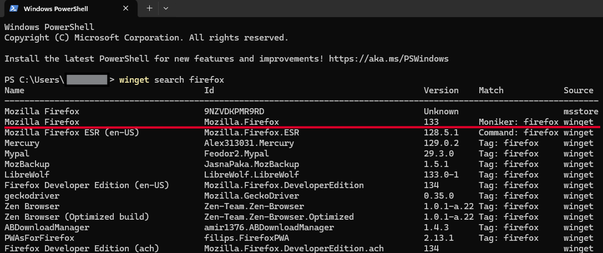The image size is (603, 253).
Task: Click the PowerShell icon in tab
Action: pyautogui.click(x=14, y=8)
